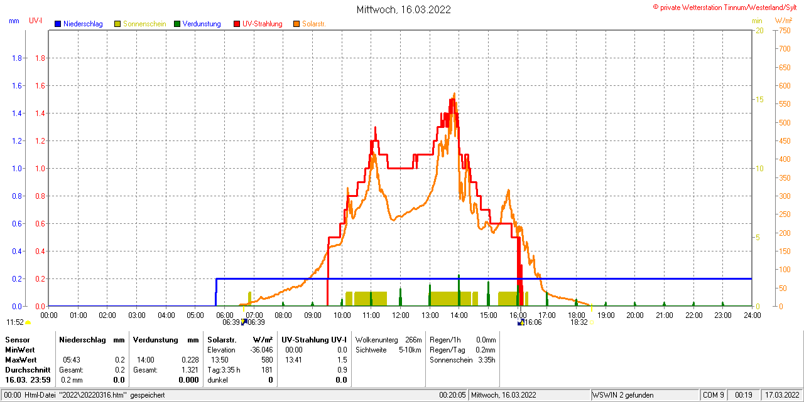
Task: Click the MaxWert row label
Action: (21, 360)
